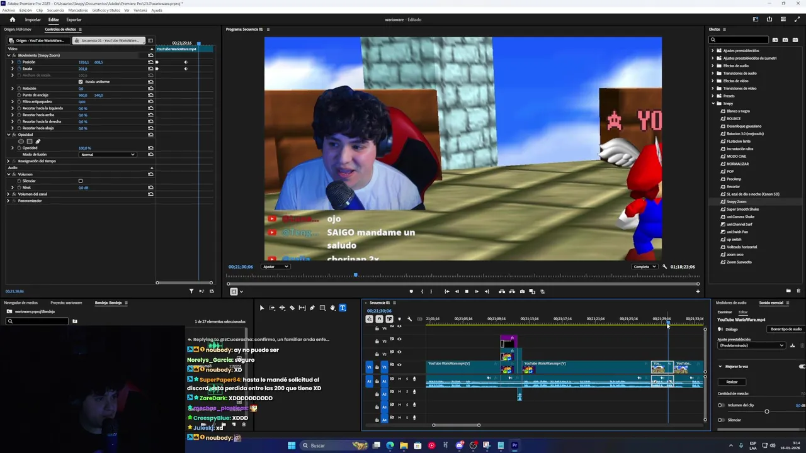The height and width of the screenshot is (453, 806).
Task: Toggle Silenciar checkbox under Volumen
Action: [x=81, y=181]
